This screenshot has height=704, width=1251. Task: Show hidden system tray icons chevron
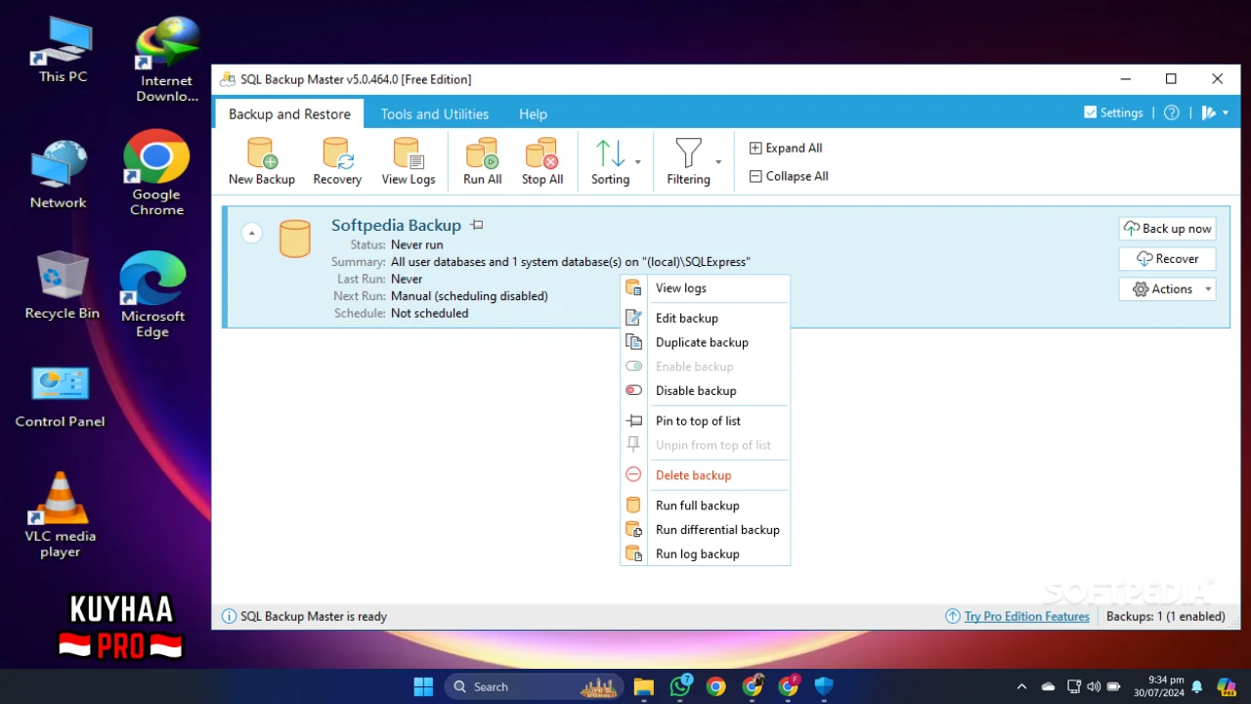(1021, 686)
